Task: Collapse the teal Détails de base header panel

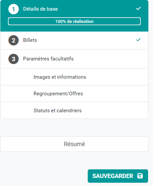Action: (75, 16)
